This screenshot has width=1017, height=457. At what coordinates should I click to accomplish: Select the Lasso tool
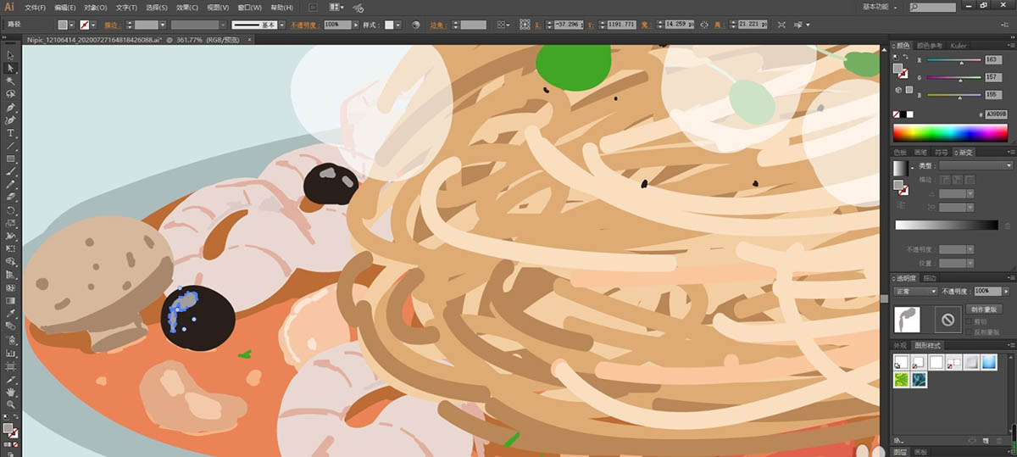tap(11, 94)
